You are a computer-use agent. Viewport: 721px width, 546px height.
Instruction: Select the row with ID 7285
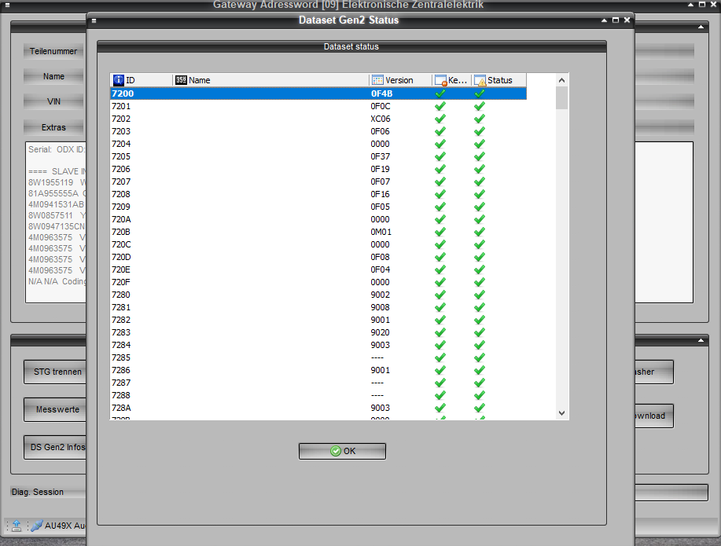[x=318, y=357]
